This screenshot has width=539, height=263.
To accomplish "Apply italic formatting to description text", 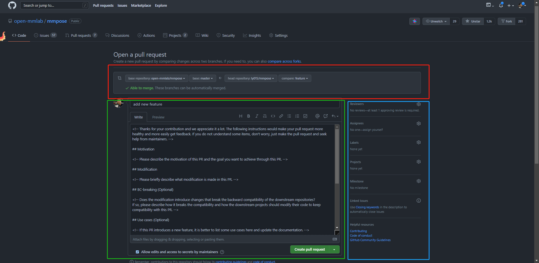I will (257, 116).
